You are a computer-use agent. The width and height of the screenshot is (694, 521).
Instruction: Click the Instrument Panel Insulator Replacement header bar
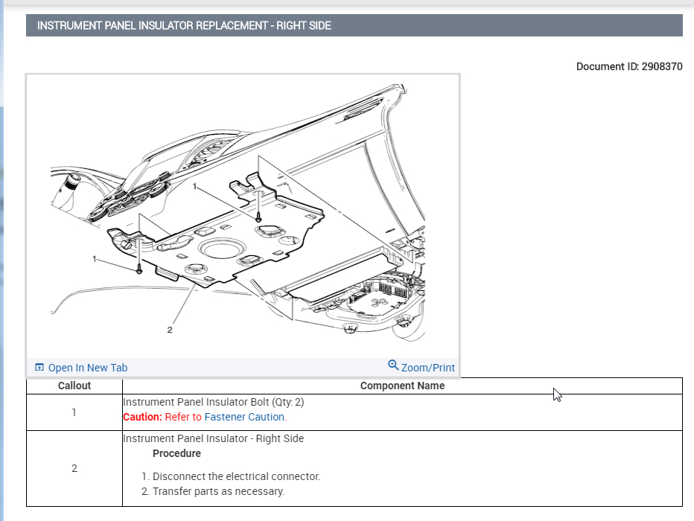[354, 25]
